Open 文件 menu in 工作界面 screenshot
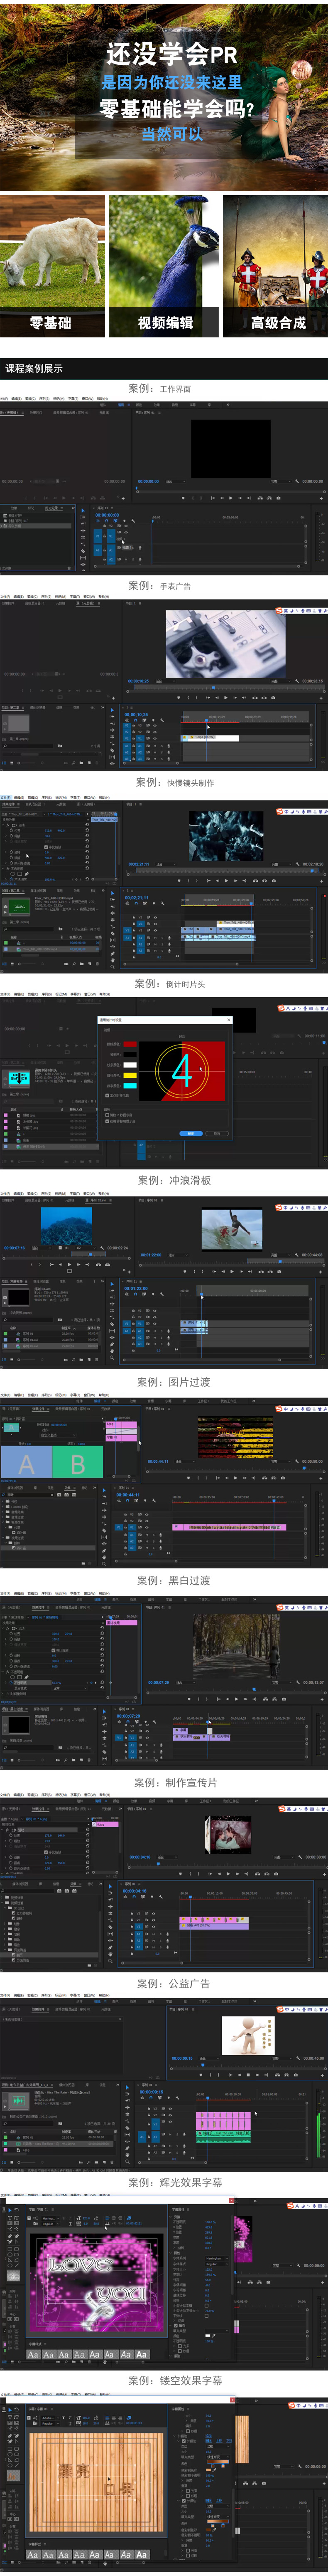328x2576 pixels. (x=5, y=399)
